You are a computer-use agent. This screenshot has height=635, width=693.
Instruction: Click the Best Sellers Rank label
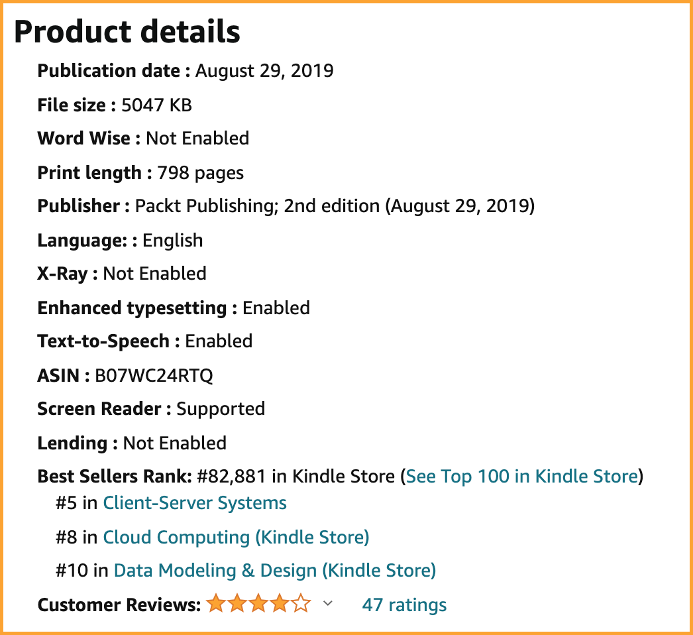(x=115, y=476)
